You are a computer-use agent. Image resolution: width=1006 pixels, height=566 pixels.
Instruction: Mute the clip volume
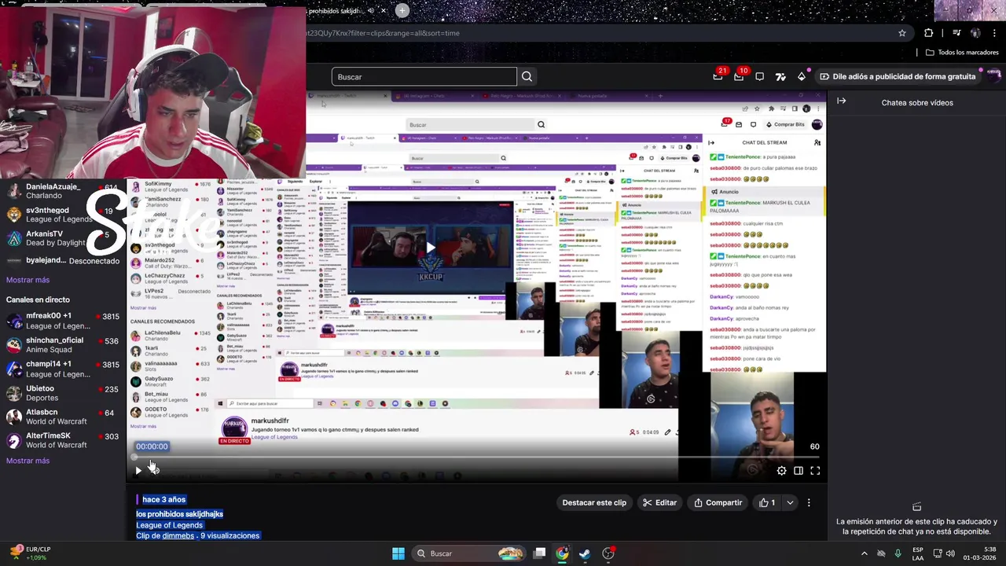point(154,470)
